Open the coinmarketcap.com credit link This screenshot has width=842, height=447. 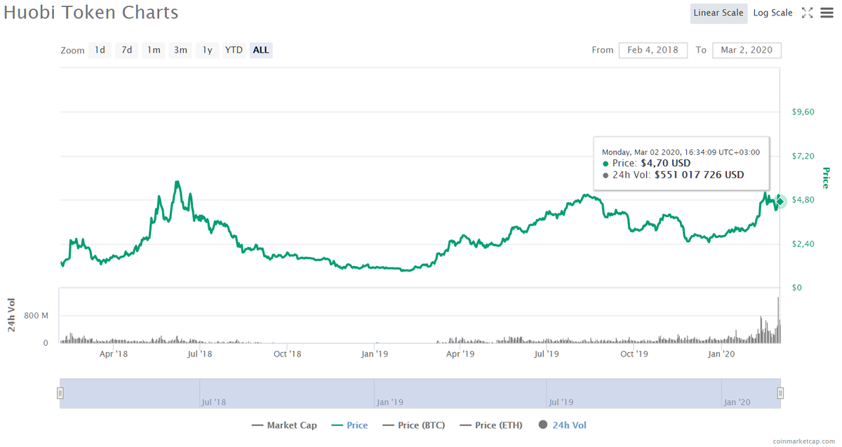click(804, 441)
